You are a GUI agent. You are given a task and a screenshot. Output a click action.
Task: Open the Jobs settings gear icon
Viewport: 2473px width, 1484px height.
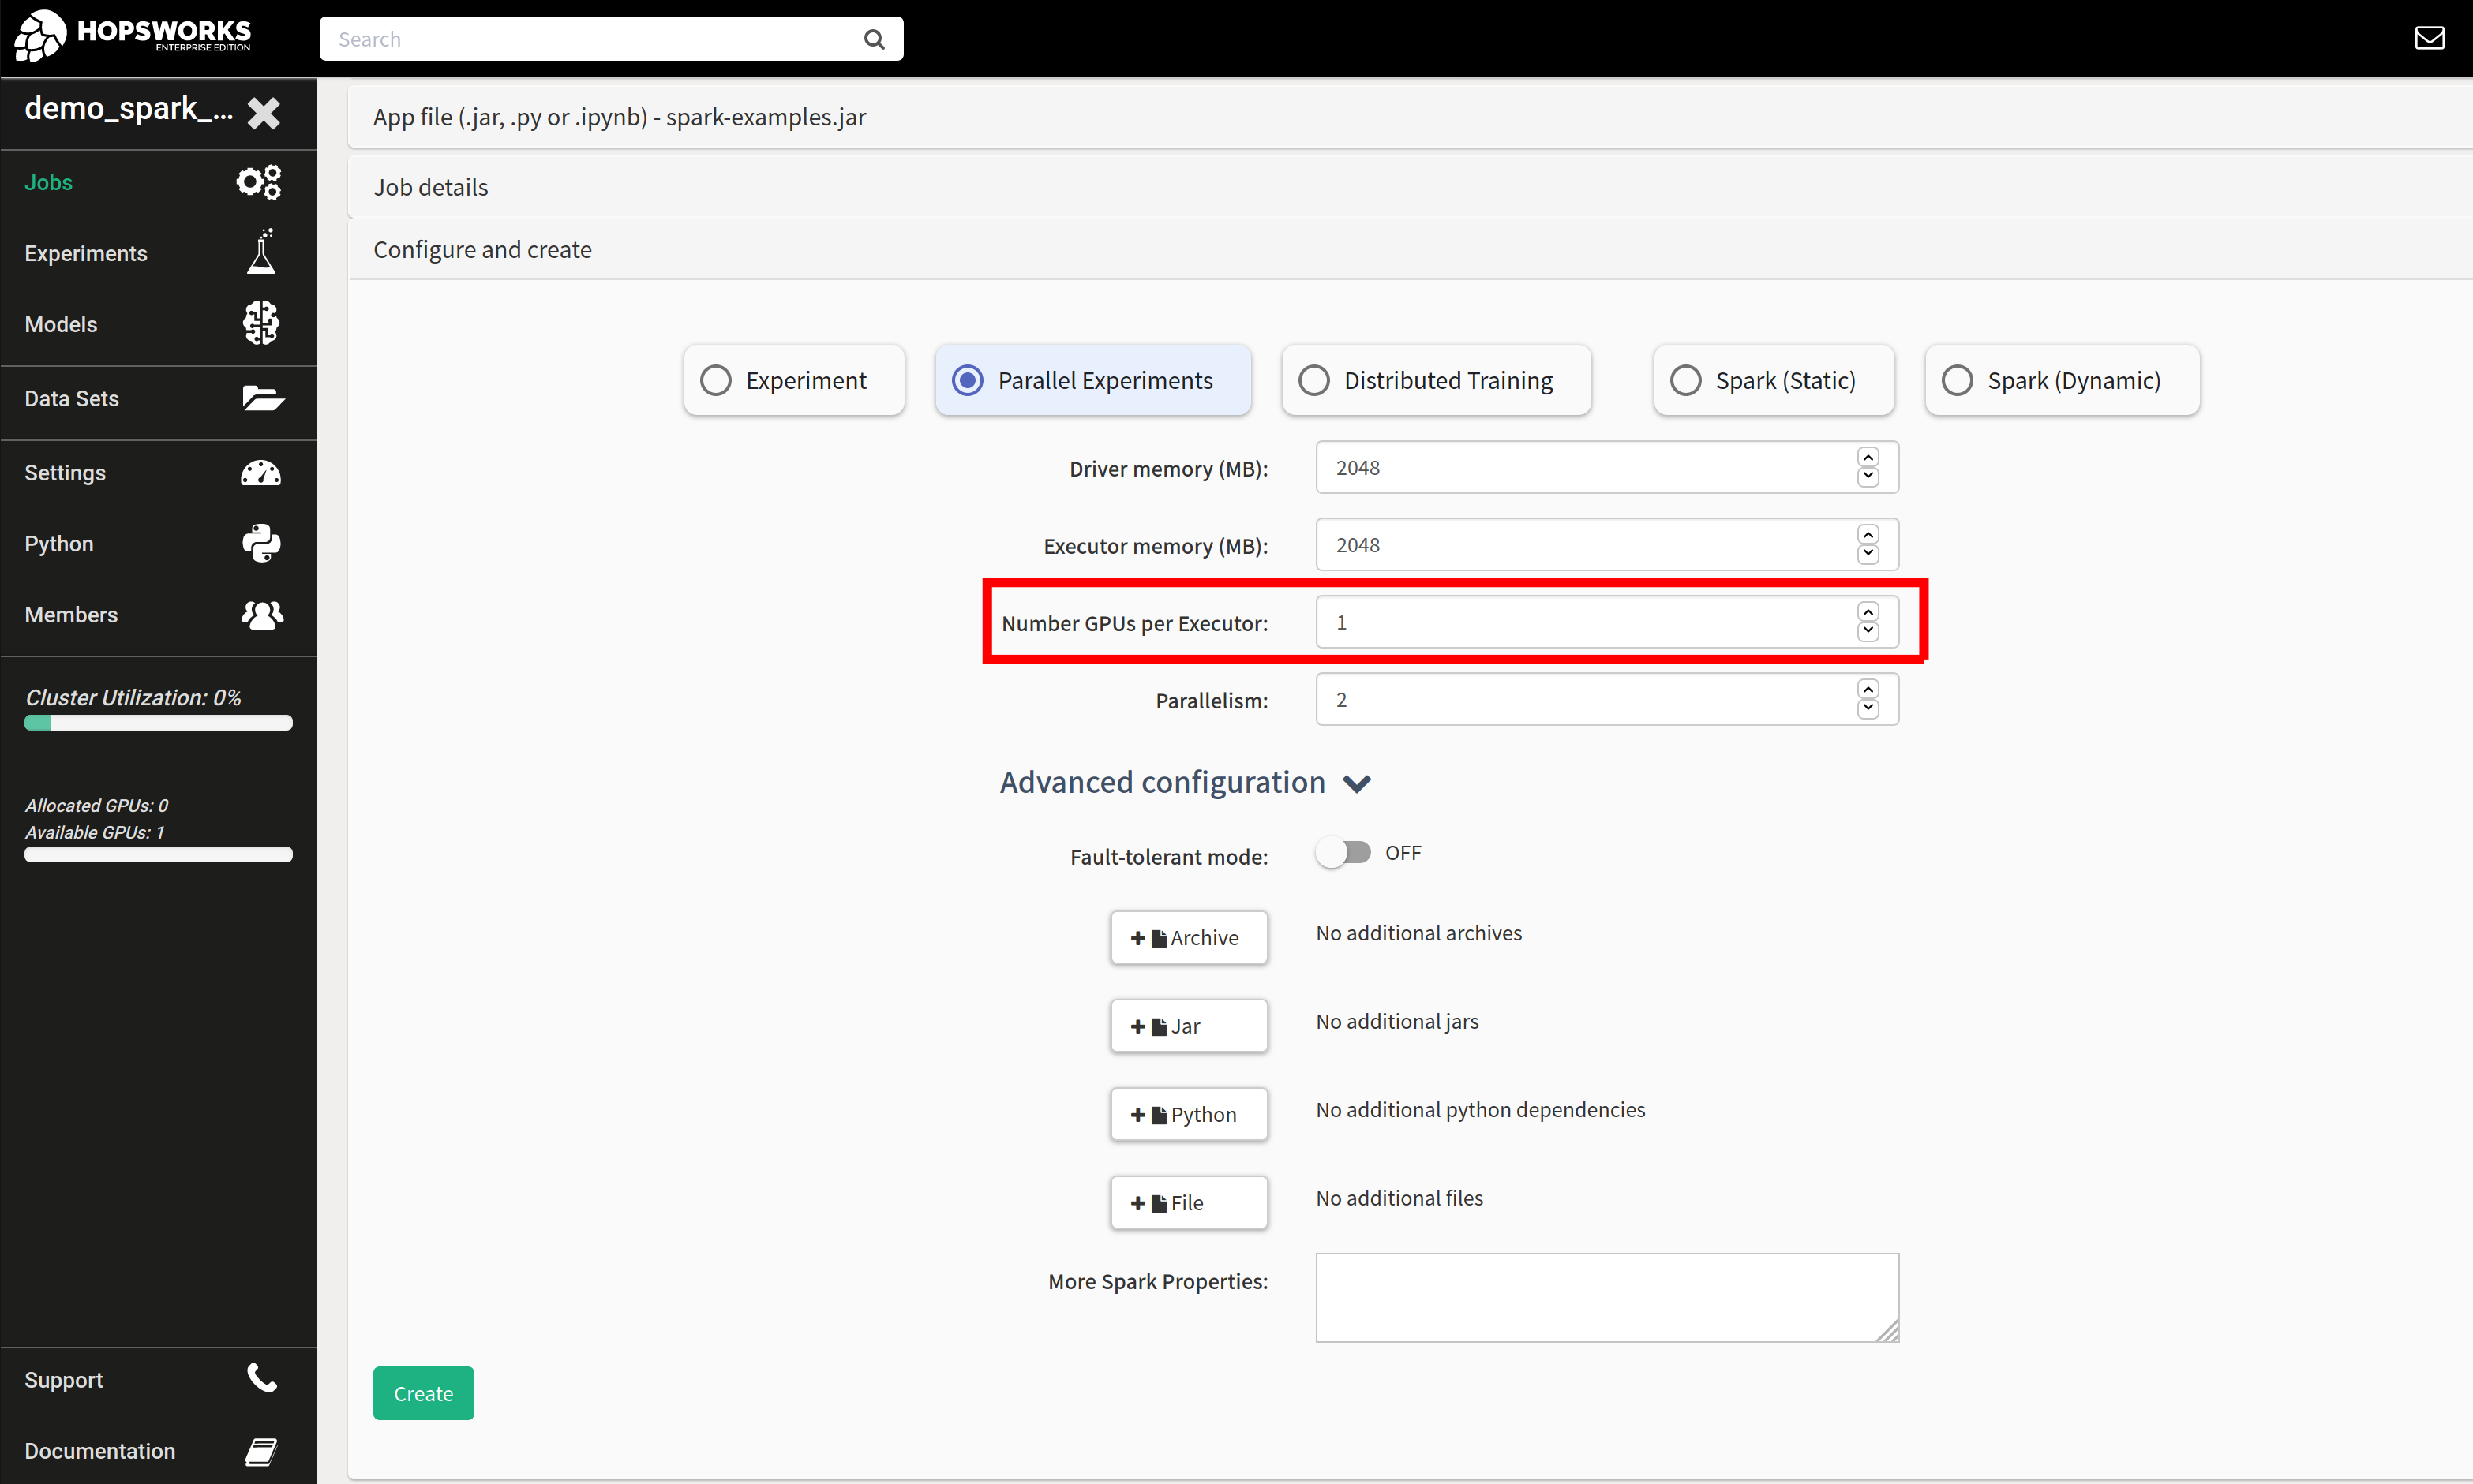tap(258, 181)
